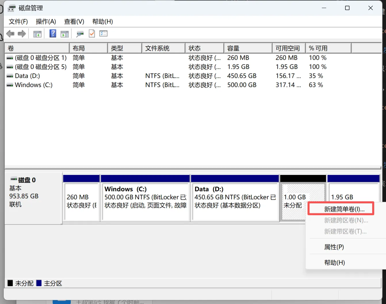The image size is (386, 304).
Task: Click black 未分配 legend swatch
Action: coord(10,283)
